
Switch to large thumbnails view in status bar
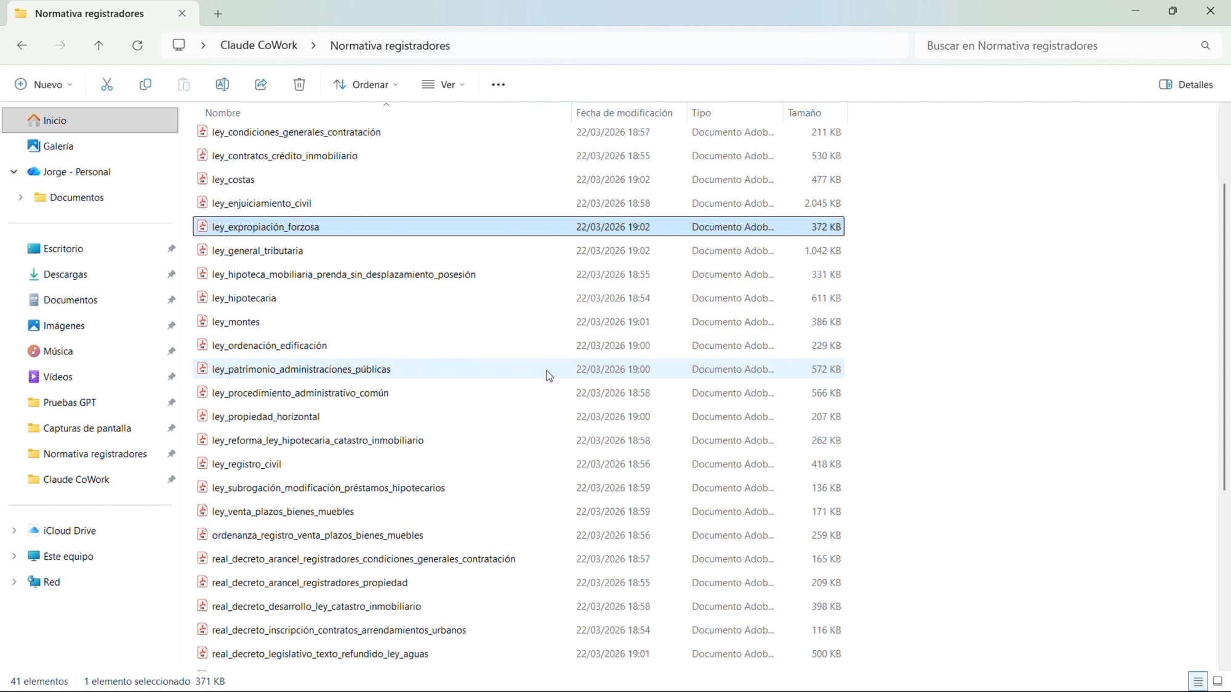click(x=1217, y=681)
